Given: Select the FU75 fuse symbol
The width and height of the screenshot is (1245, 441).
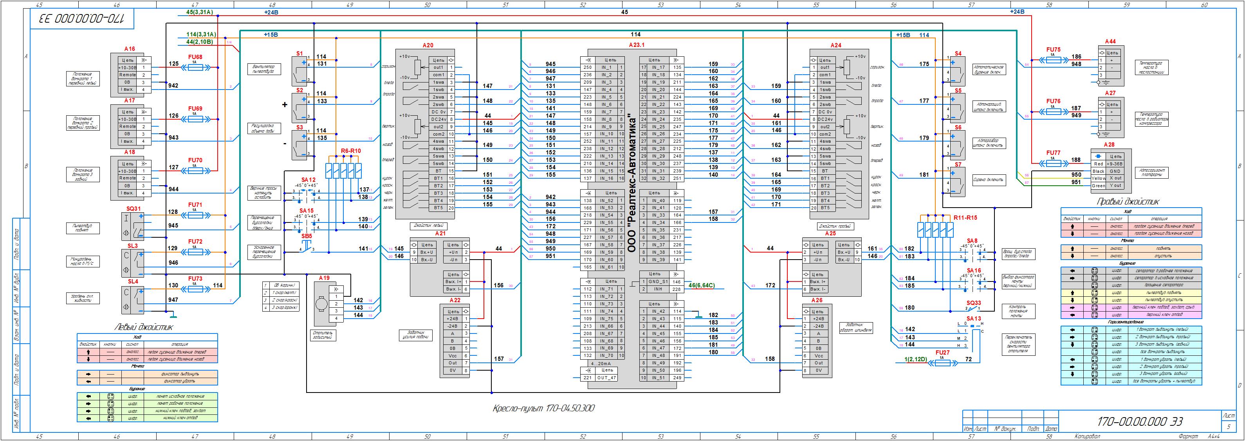Looking at the screenshot, I should 1054,60.
